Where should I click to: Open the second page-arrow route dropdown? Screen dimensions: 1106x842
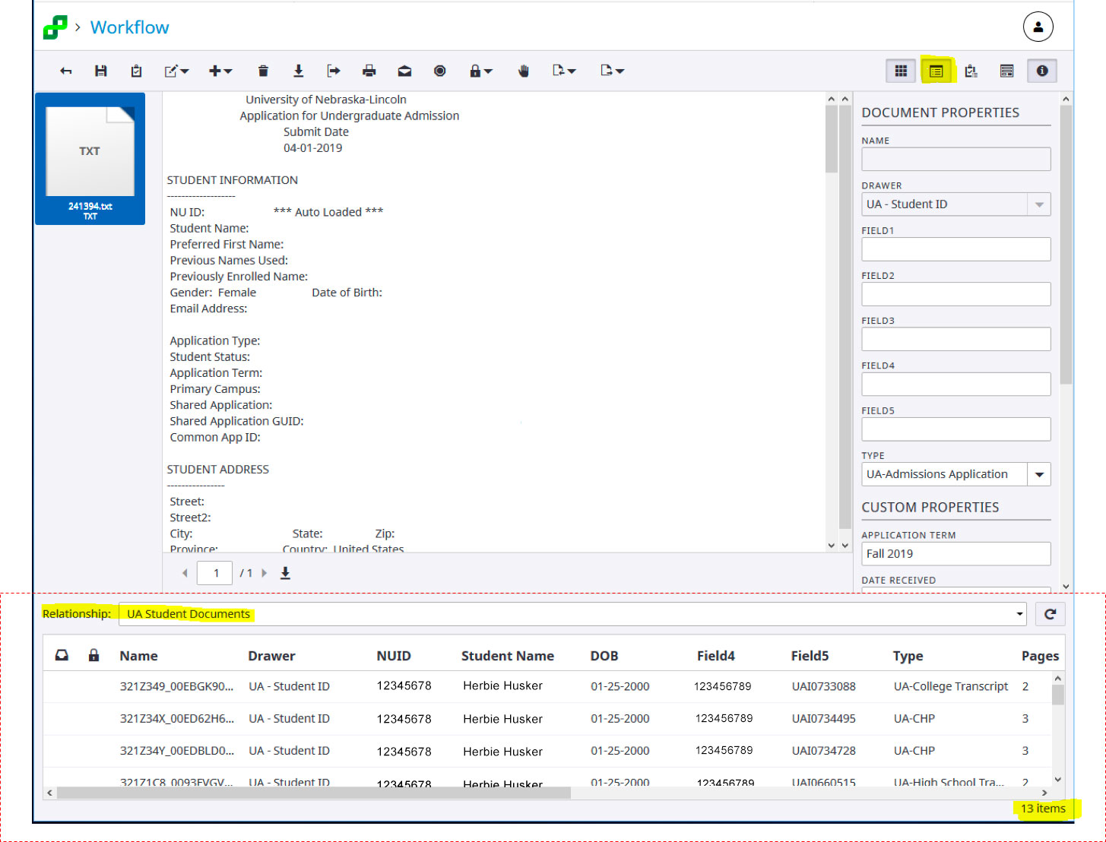(x=612, y=71)
